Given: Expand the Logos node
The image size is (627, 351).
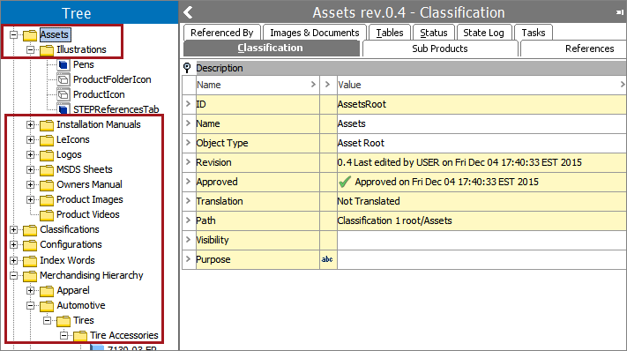Looking at the screenshot, I should (30, 154).
